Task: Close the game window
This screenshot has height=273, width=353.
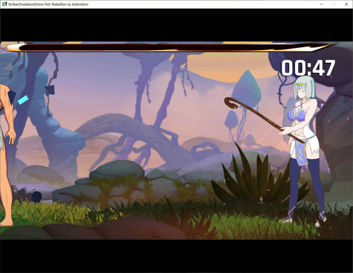Action: [346, 4]
